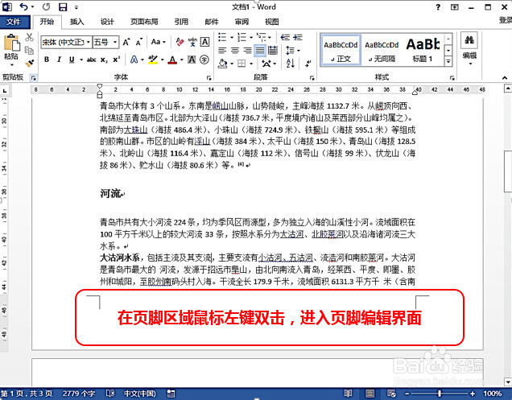The width and height of the screenshot is (512, 400).
Task: Switch to Web Layout view in status bar
Action: pyautogui.click(x=391, y=394)
